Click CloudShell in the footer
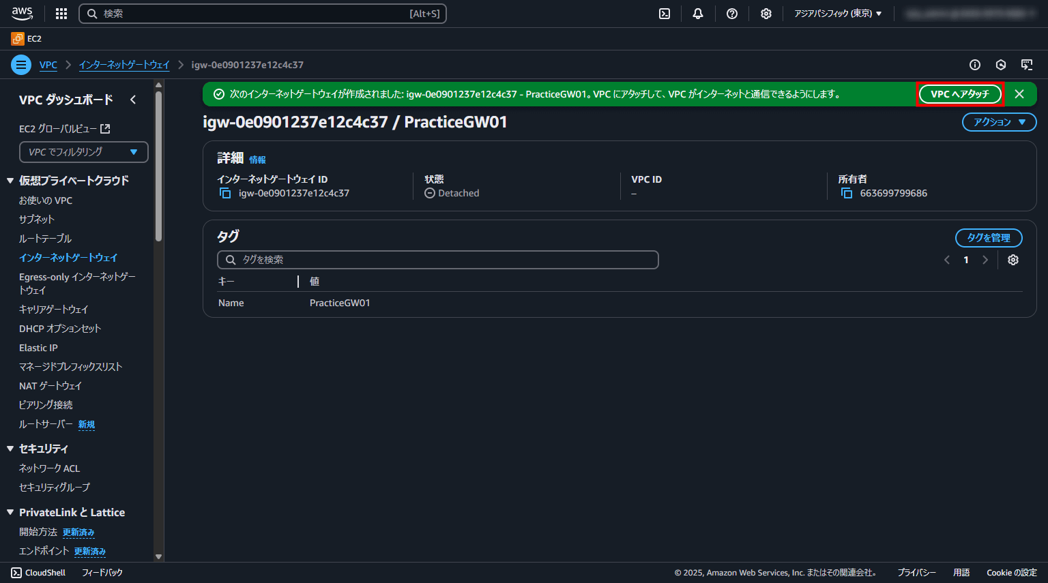The width and height of the screenshot is (1048, 583). tap(38, 573)
